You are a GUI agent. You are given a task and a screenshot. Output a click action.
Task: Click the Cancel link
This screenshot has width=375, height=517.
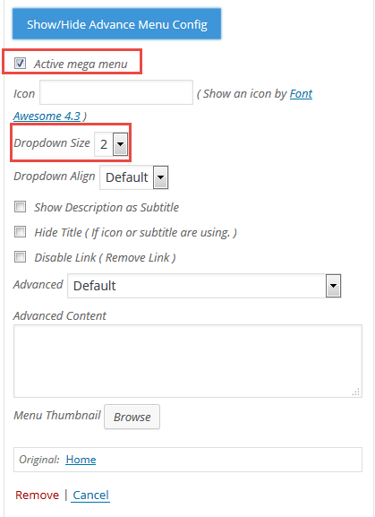click(90, 495)
